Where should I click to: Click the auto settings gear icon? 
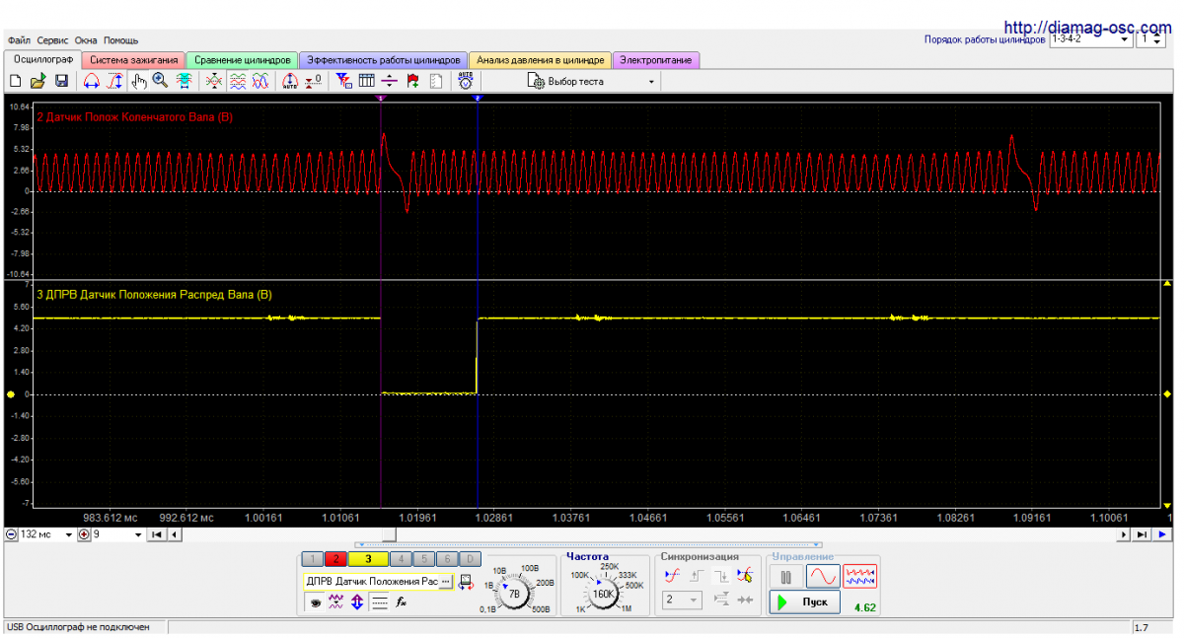pyautogui.click(x=467, y=81)
